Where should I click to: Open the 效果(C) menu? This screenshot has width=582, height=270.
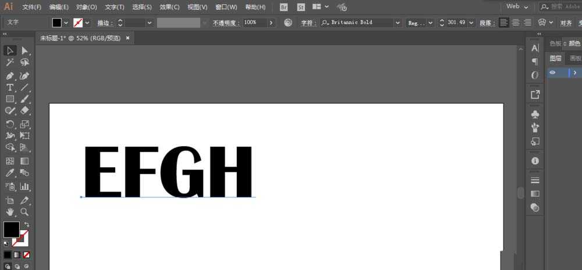169,7
